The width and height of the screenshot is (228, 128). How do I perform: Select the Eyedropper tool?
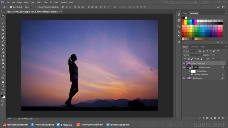(3, 34)
